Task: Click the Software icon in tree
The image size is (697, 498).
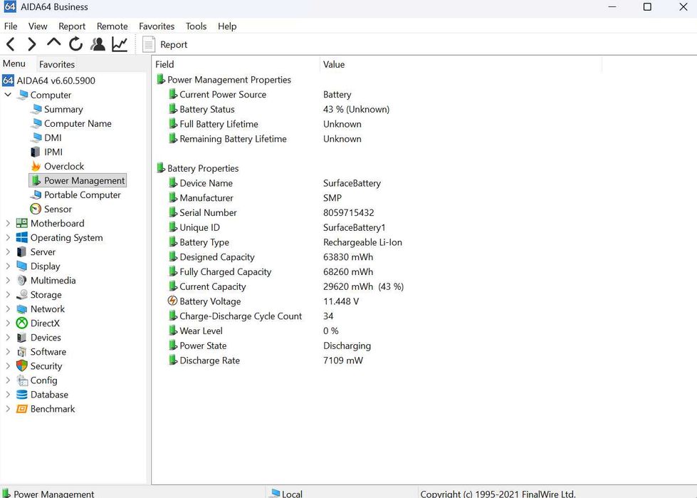Action: coord(22,352)
